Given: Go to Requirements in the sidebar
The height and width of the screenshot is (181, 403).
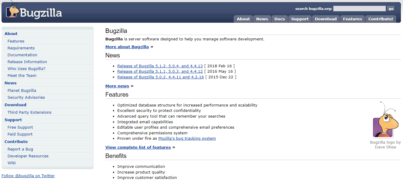Looking at the screenshot, I should tap(21, 48).
